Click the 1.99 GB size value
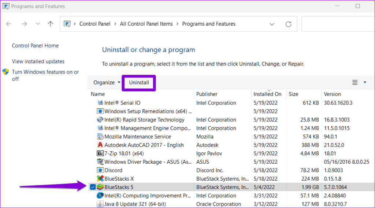This screenshot has height=208, width=375. [310, 187]
